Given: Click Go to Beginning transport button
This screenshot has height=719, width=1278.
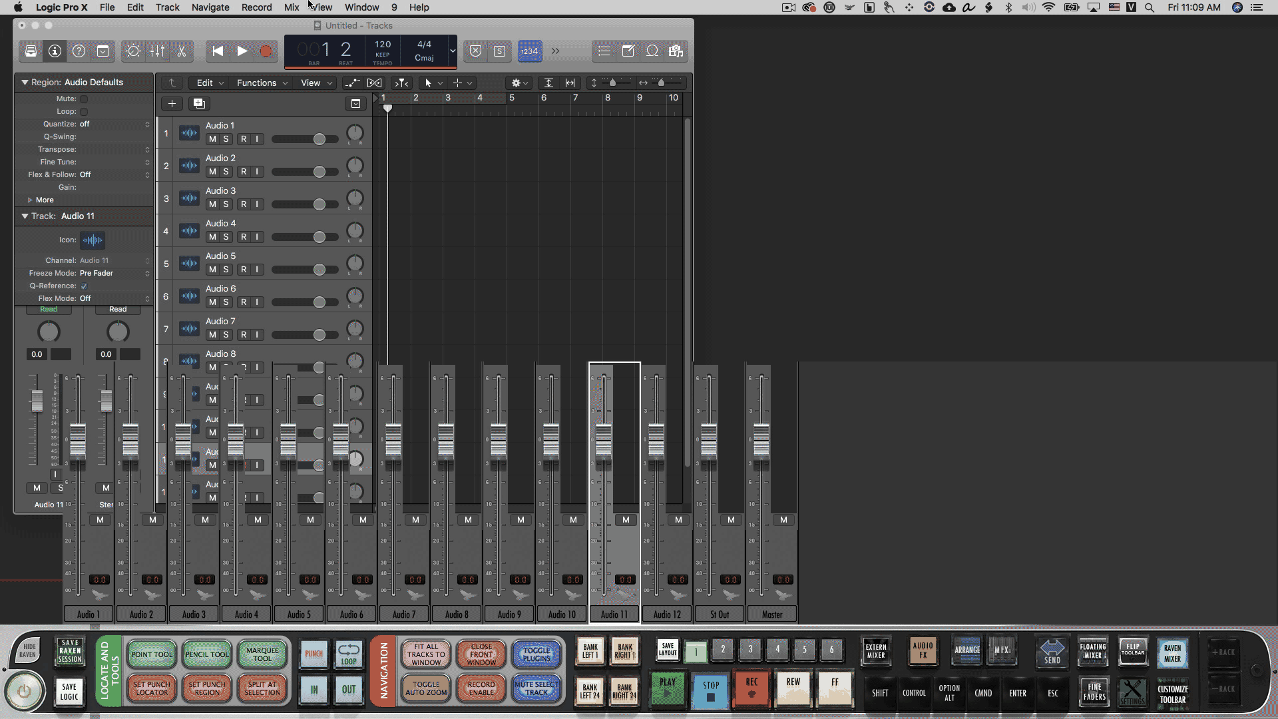Looking at the screenshot, I should [x=218, y=51].
